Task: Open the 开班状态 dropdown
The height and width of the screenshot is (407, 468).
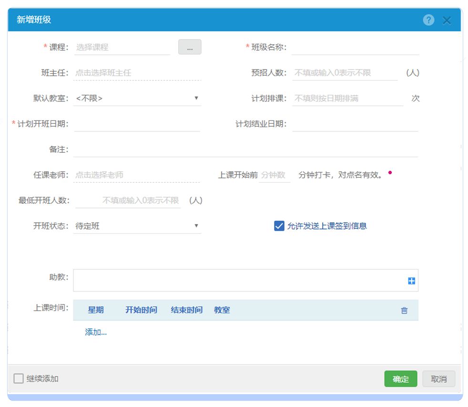Action: (137, 226)
